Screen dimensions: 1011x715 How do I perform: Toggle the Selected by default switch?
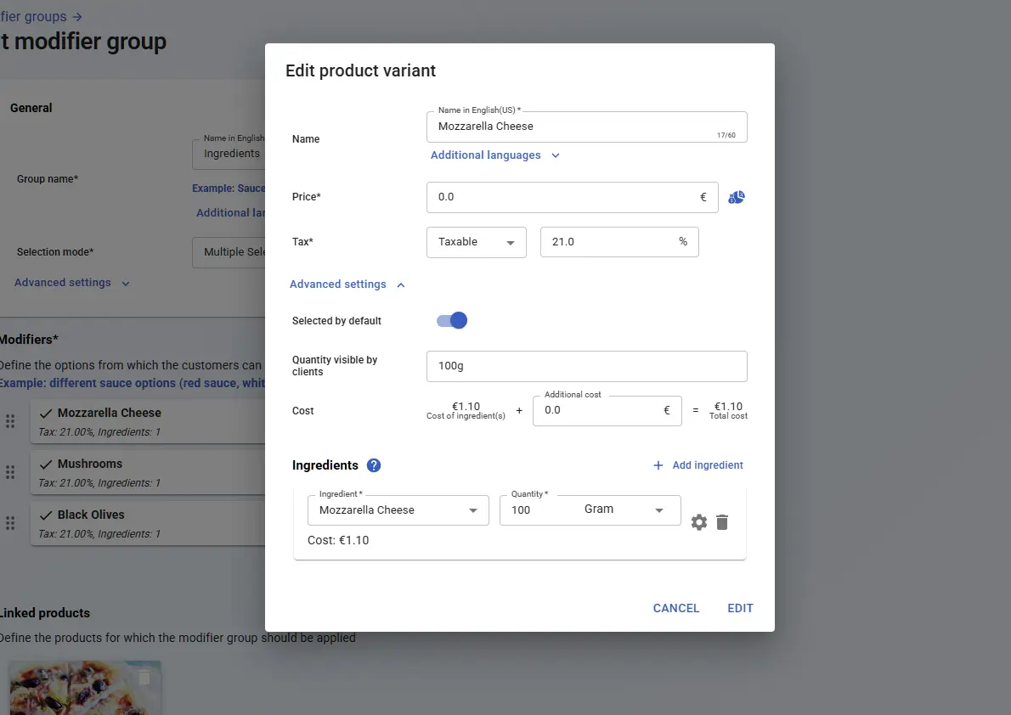(x=452, y=320)
